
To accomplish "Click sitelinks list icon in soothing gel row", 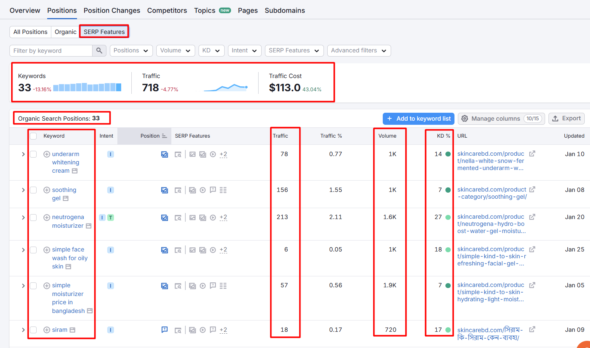I will pyautogui.click(x=223, y=190).
